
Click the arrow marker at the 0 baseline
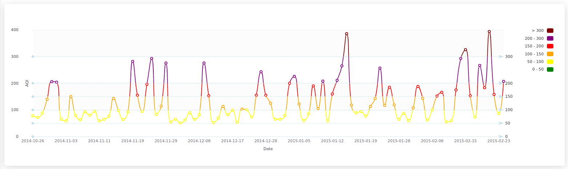coord(501,137)
